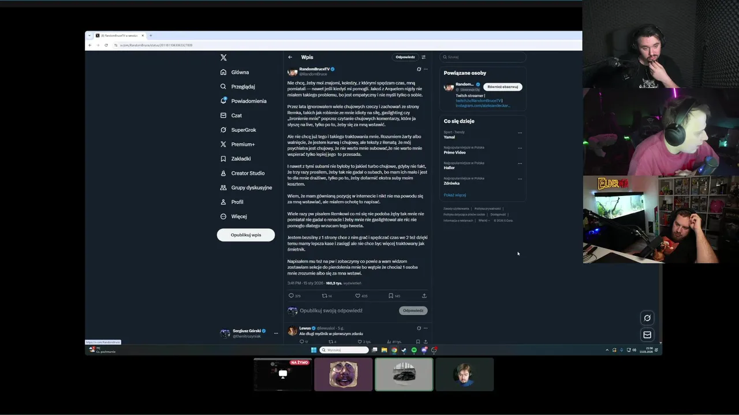Open the Haller trend
Image resolution: width=739 pixels, height=415 pixels.
[449, 168]
